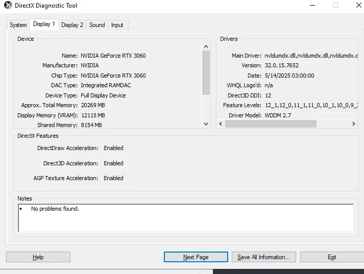This screenshot has width=364, height=274.
Task: Click Save All Information button
Action: pyautogui.click(x=264, y=257)
